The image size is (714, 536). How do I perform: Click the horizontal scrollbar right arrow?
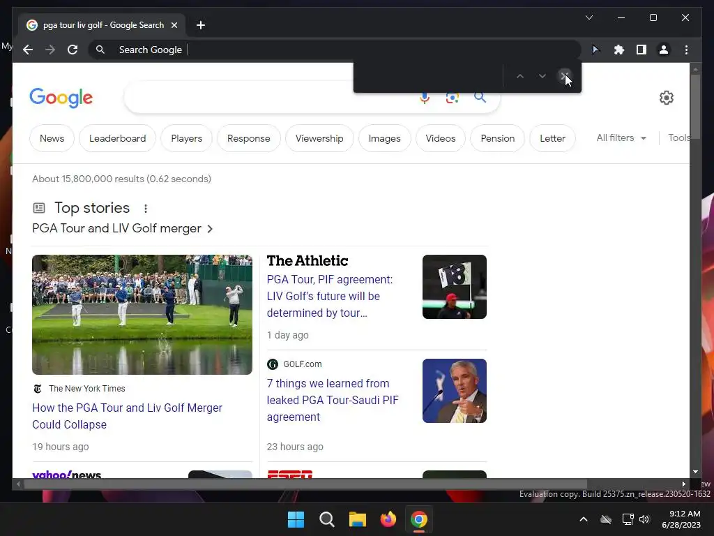coord(683,484)
